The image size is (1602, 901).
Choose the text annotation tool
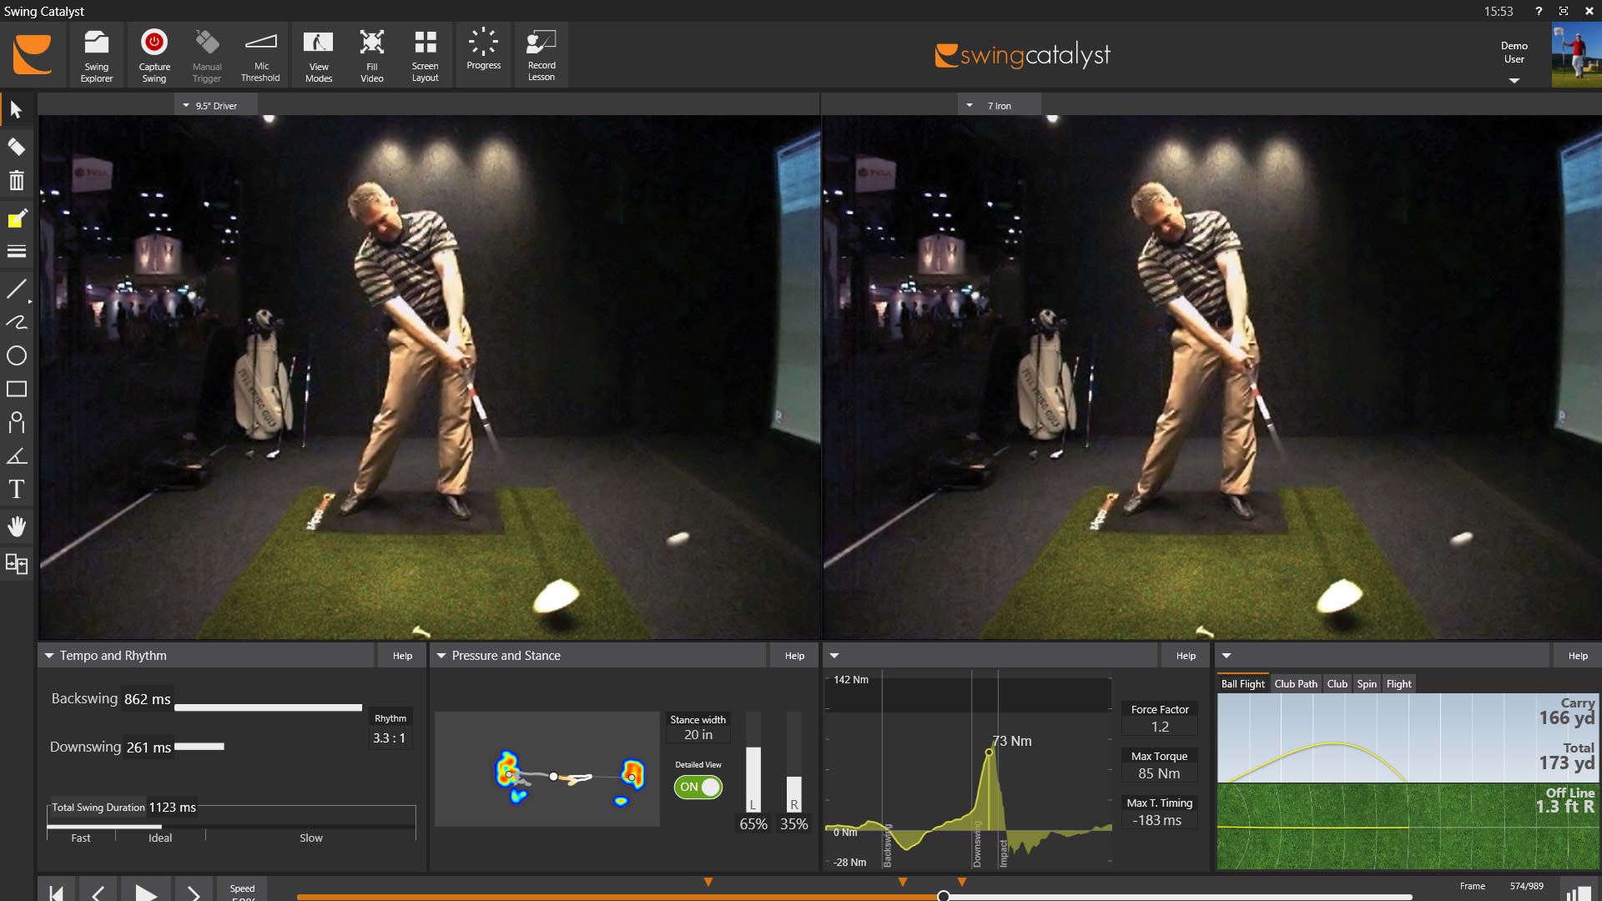(x=17, y=490)
